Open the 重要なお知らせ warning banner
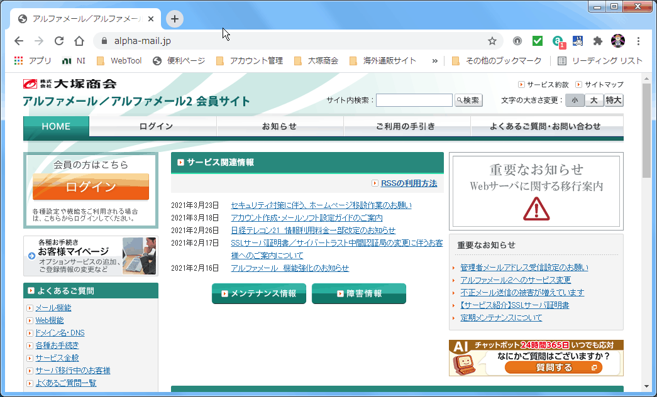The image size is (657, 397). (536, 191)
